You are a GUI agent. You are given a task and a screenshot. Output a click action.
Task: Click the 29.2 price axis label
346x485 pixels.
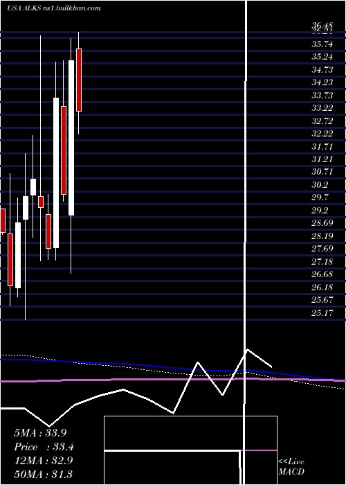point(320,211)
